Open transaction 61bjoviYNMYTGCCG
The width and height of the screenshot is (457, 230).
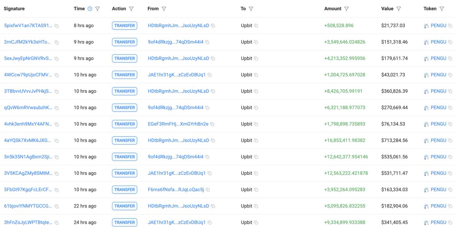pos(28,206)
